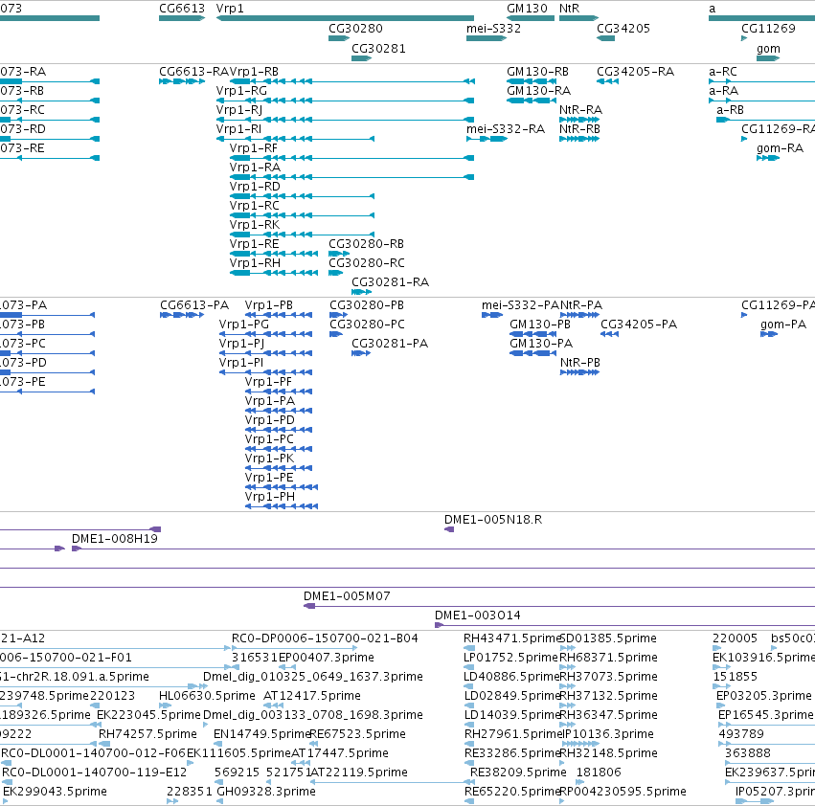Click transcript a-RB
The image size is (815, 806).
coord(765,120)
